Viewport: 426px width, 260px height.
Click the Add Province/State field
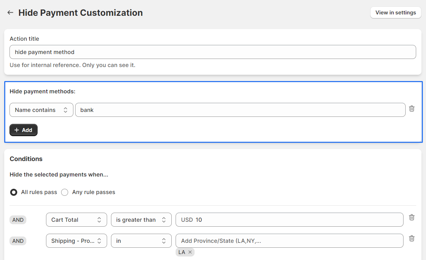click(289, 241)
